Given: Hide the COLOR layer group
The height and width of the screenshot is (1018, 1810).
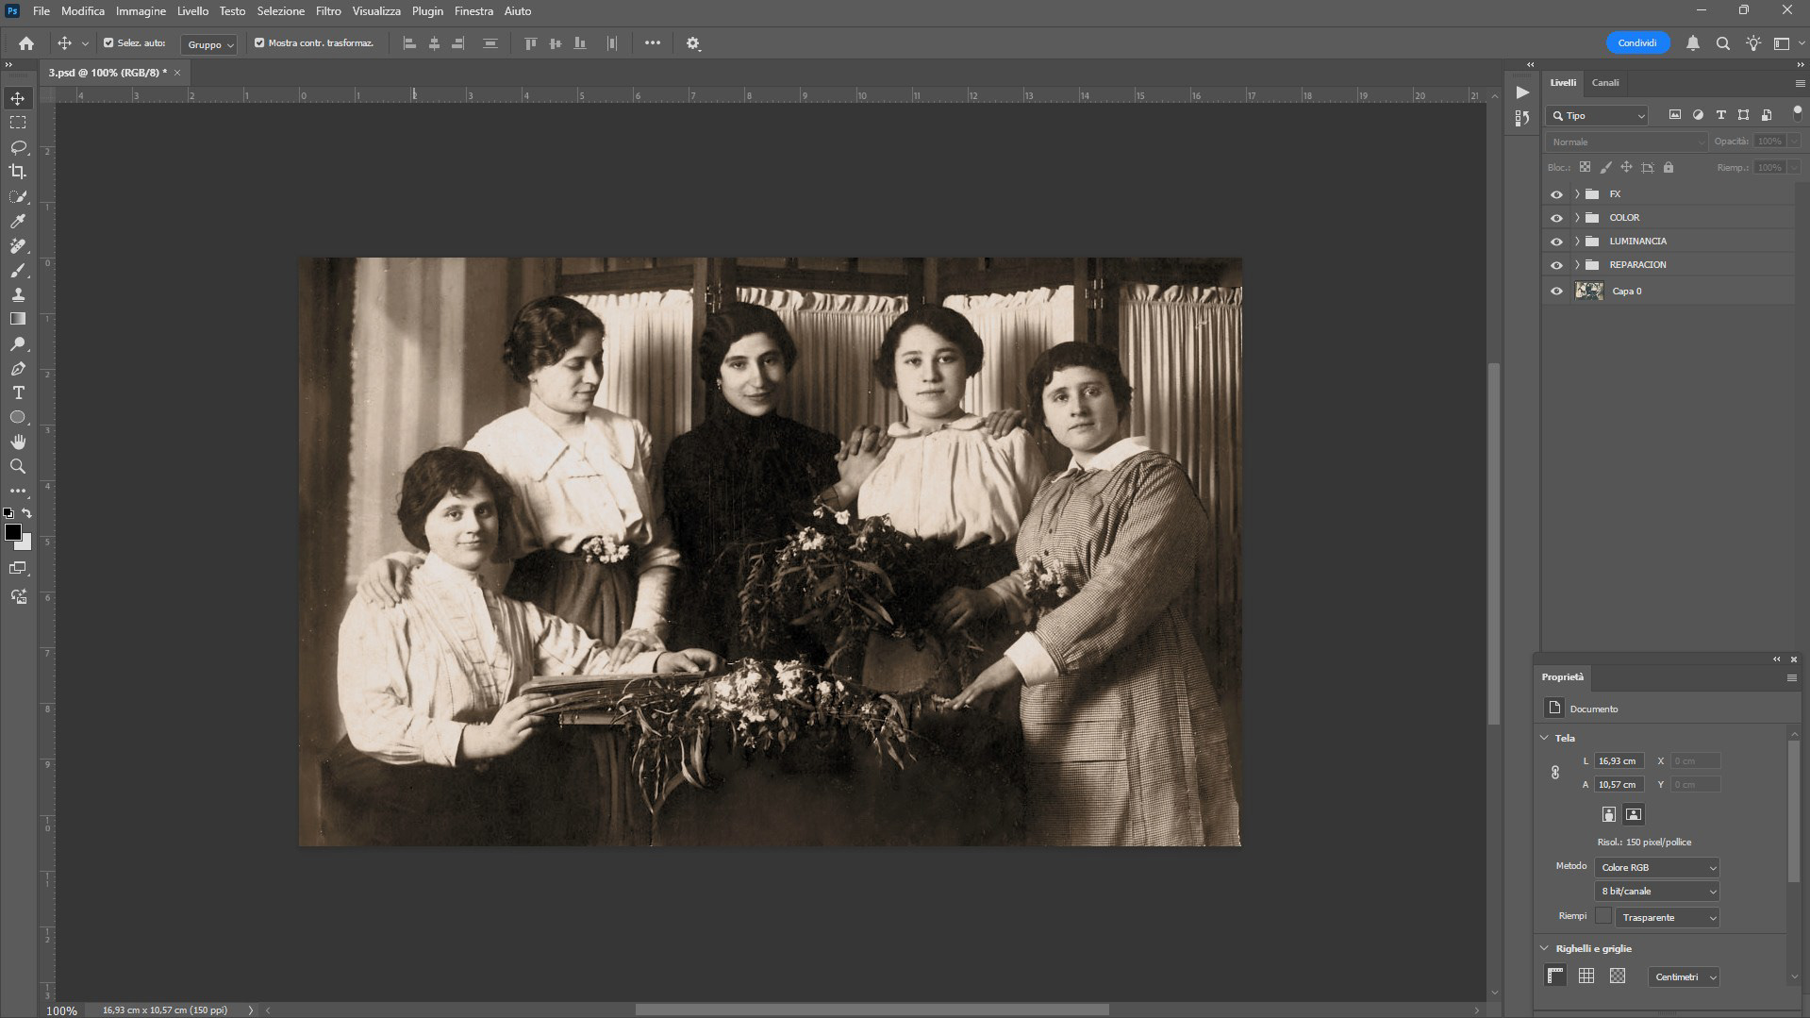Looking at the screenshot, I should (1556, 218).
